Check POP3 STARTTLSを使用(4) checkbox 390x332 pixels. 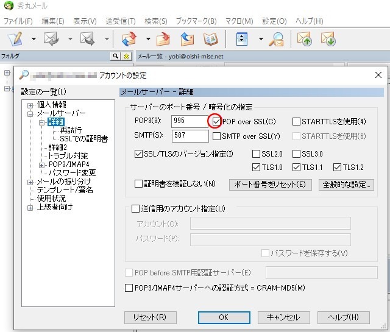[x=296, y=122]
